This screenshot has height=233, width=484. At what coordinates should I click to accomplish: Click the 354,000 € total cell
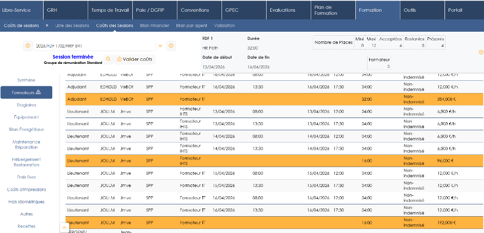tap(447, 100)
